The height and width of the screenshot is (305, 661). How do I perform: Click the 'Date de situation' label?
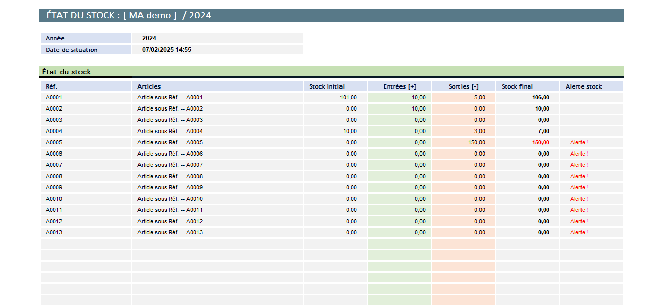click(71, 50)
